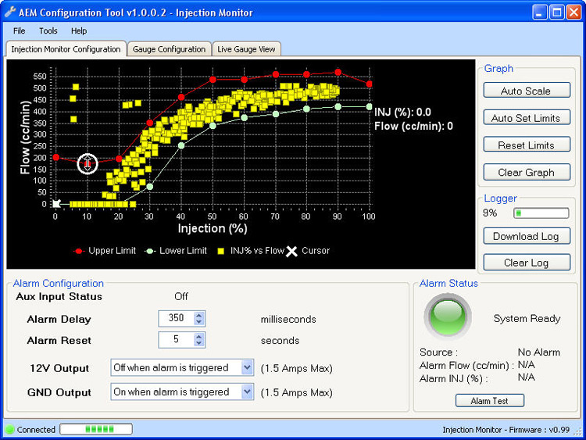
Task: Switch to the Live Gauge View tab
Action: click(246, 49)
